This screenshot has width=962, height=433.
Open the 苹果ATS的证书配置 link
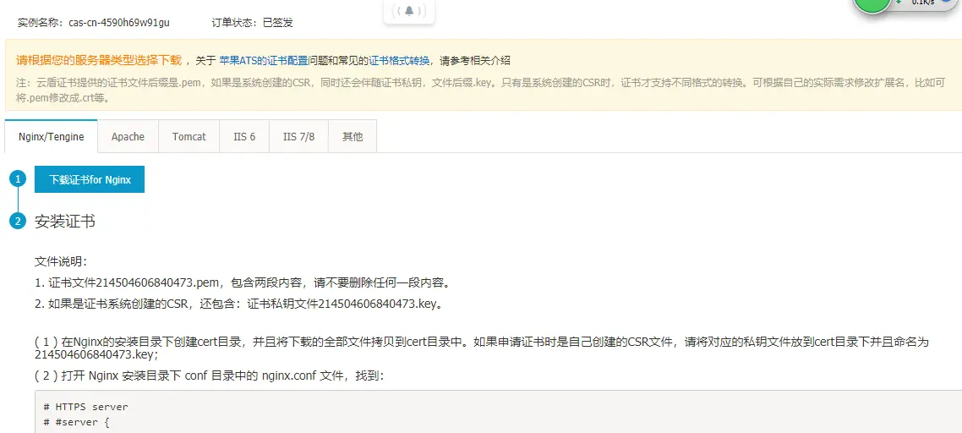pyautogui.click(x=264, y=61)
